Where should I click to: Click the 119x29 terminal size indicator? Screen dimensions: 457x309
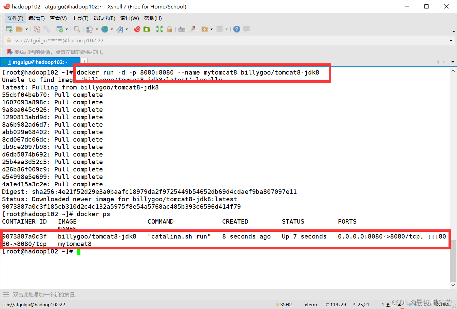[x=336, y=305]
